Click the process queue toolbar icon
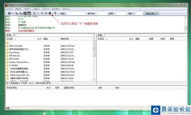Screen dimensions: 191x115 click(38, 13)
